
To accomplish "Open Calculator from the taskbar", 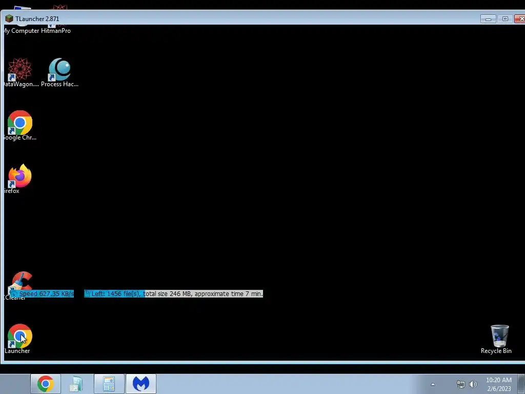I will (x=109, y=384).
